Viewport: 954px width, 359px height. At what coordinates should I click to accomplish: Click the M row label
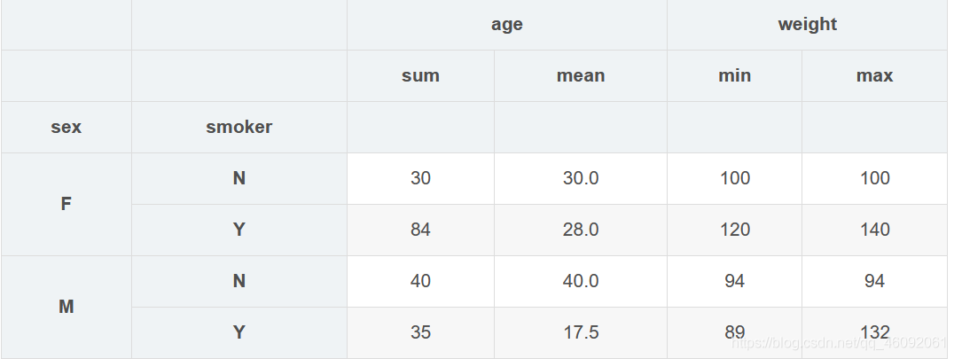tap(66, 307)
